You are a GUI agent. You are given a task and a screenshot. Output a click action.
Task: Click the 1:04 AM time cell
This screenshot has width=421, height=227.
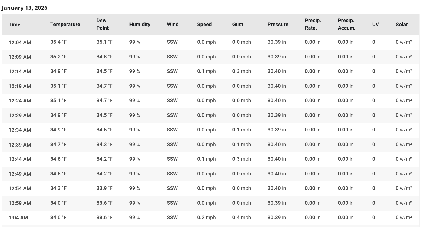pyautogui.click(x=18, y=218)
